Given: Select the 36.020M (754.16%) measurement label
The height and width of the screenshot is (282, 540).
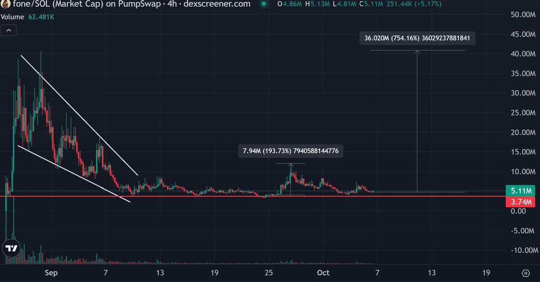Looking at the screenshot, I should pos(417,38).
